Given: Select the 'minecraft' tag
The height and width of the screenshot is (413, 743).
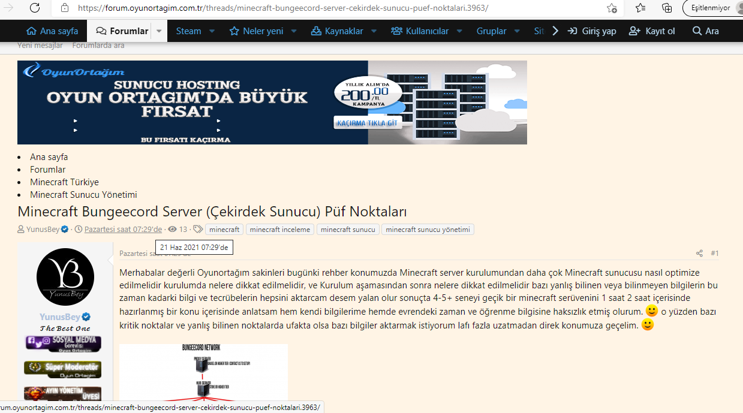Looking at the screenshot, I should [224, 230].
